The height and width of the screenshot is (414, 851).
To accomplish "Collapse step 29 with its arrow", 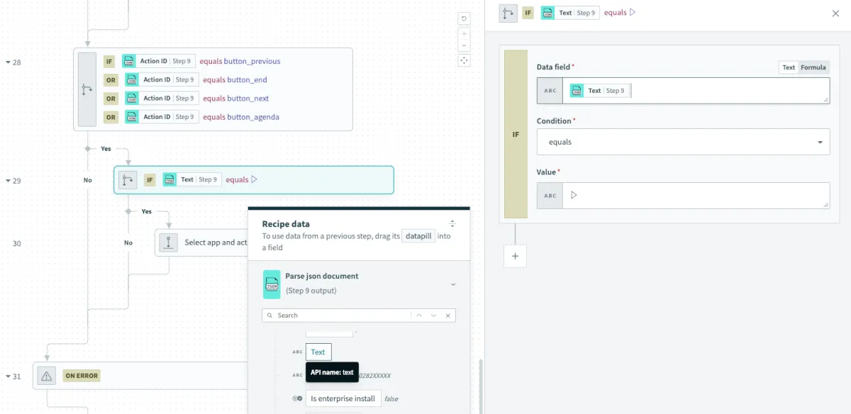I will (9, 181).
